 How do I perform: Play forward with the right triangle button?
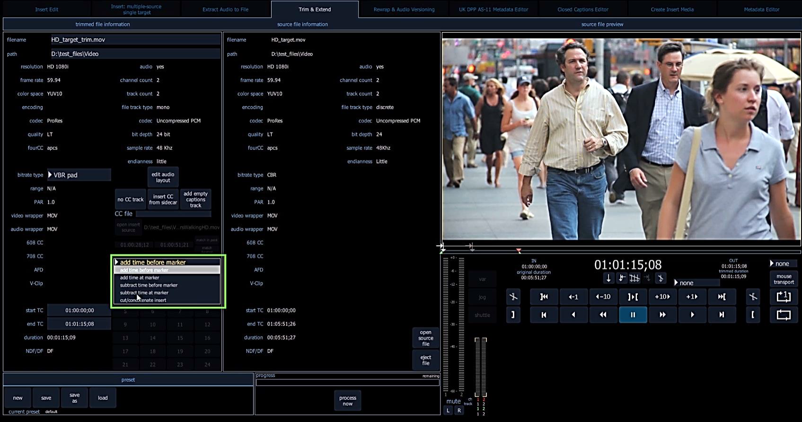coord(692,315)
